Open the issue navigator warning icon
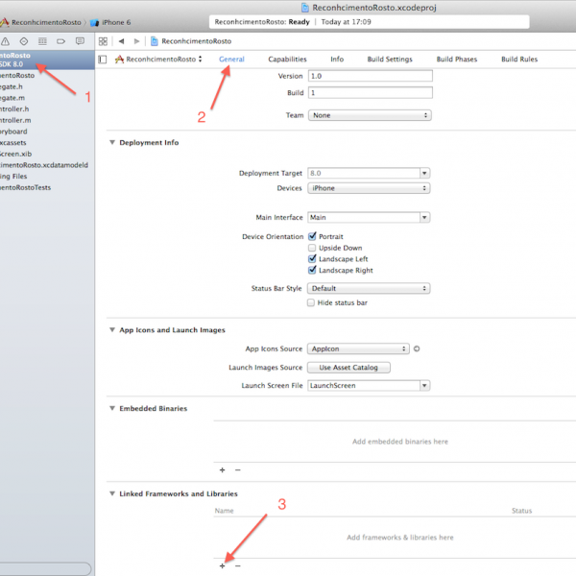576x576 pixels. point(5,41)
